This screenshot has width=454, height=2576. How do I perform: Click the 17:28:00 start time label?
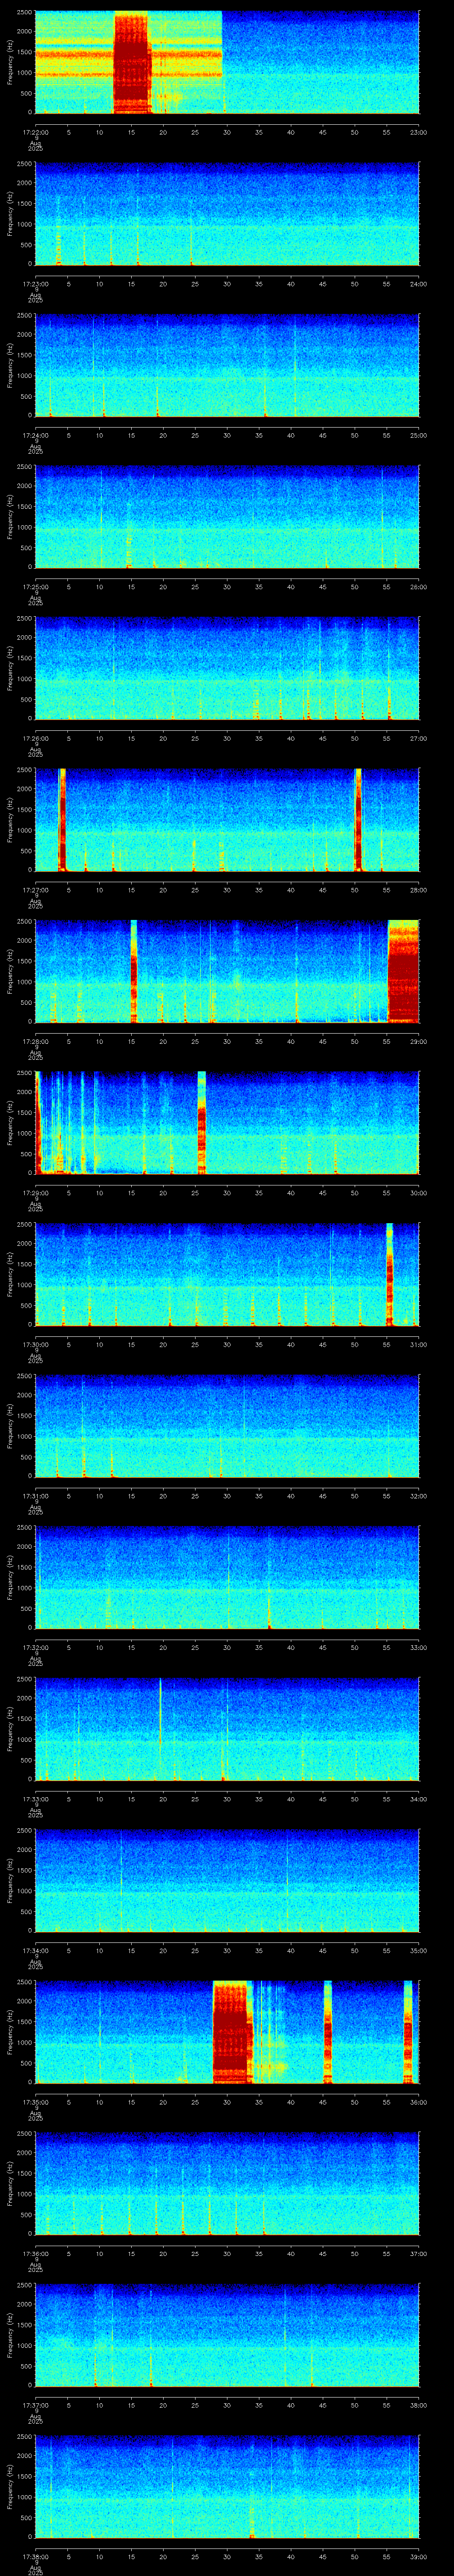(35, 1041)
